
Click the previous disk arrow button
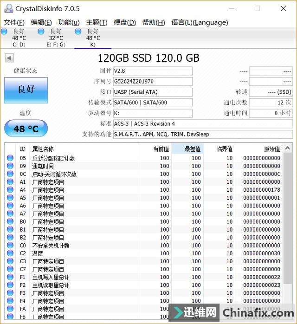[9, 58]
